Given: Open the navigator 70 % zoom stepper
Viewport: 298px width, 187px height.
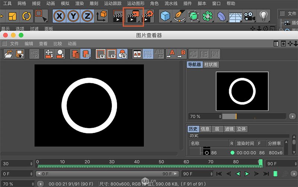Looking at the screenshot, I should click(x=219, y=117).
